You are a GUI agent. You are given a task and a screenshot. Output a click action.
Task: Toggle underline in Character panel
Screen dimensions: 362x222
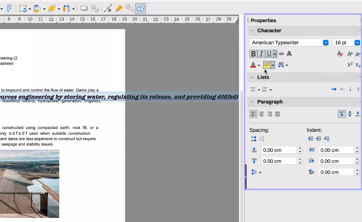[269, 54]
